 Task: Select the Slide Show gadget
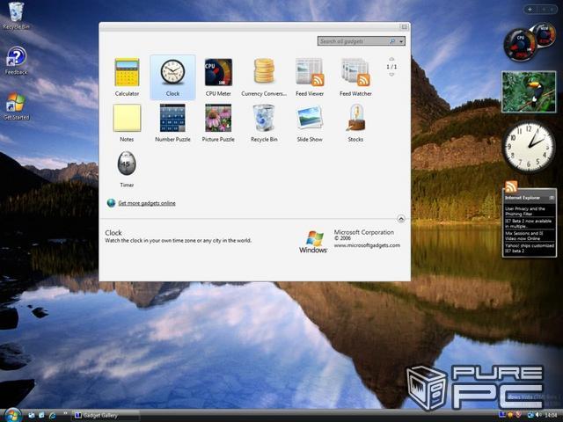pos(310,123)
